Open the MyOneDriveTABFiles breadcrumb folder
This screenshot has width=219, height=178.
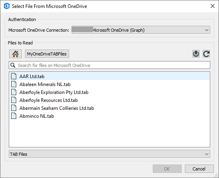[47, 54]
